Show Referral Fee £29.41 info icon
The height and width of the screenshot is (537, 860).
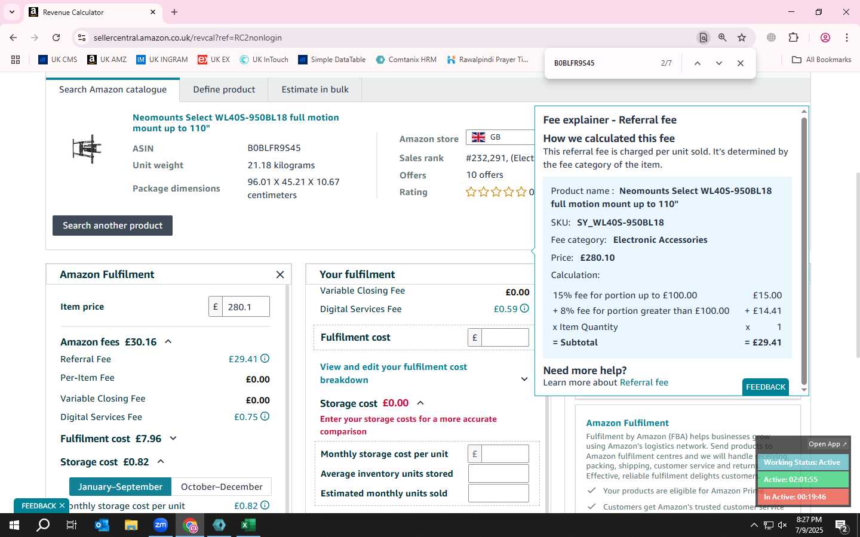point(265,359)
